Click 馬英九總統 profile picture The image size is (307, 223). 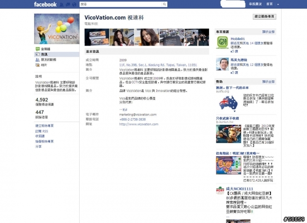point(223,64)
